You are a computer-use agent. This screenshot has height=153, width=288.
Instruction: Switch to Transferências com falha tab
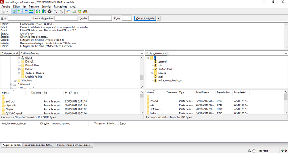click(38, 145)
